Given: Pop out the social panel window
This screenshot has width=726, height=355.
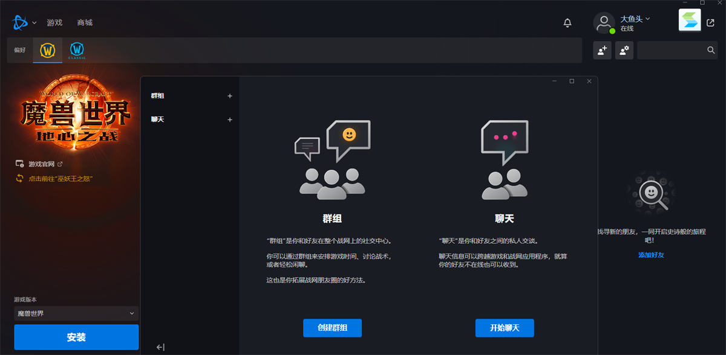Looking at the screenshot, I should point(710,23).
